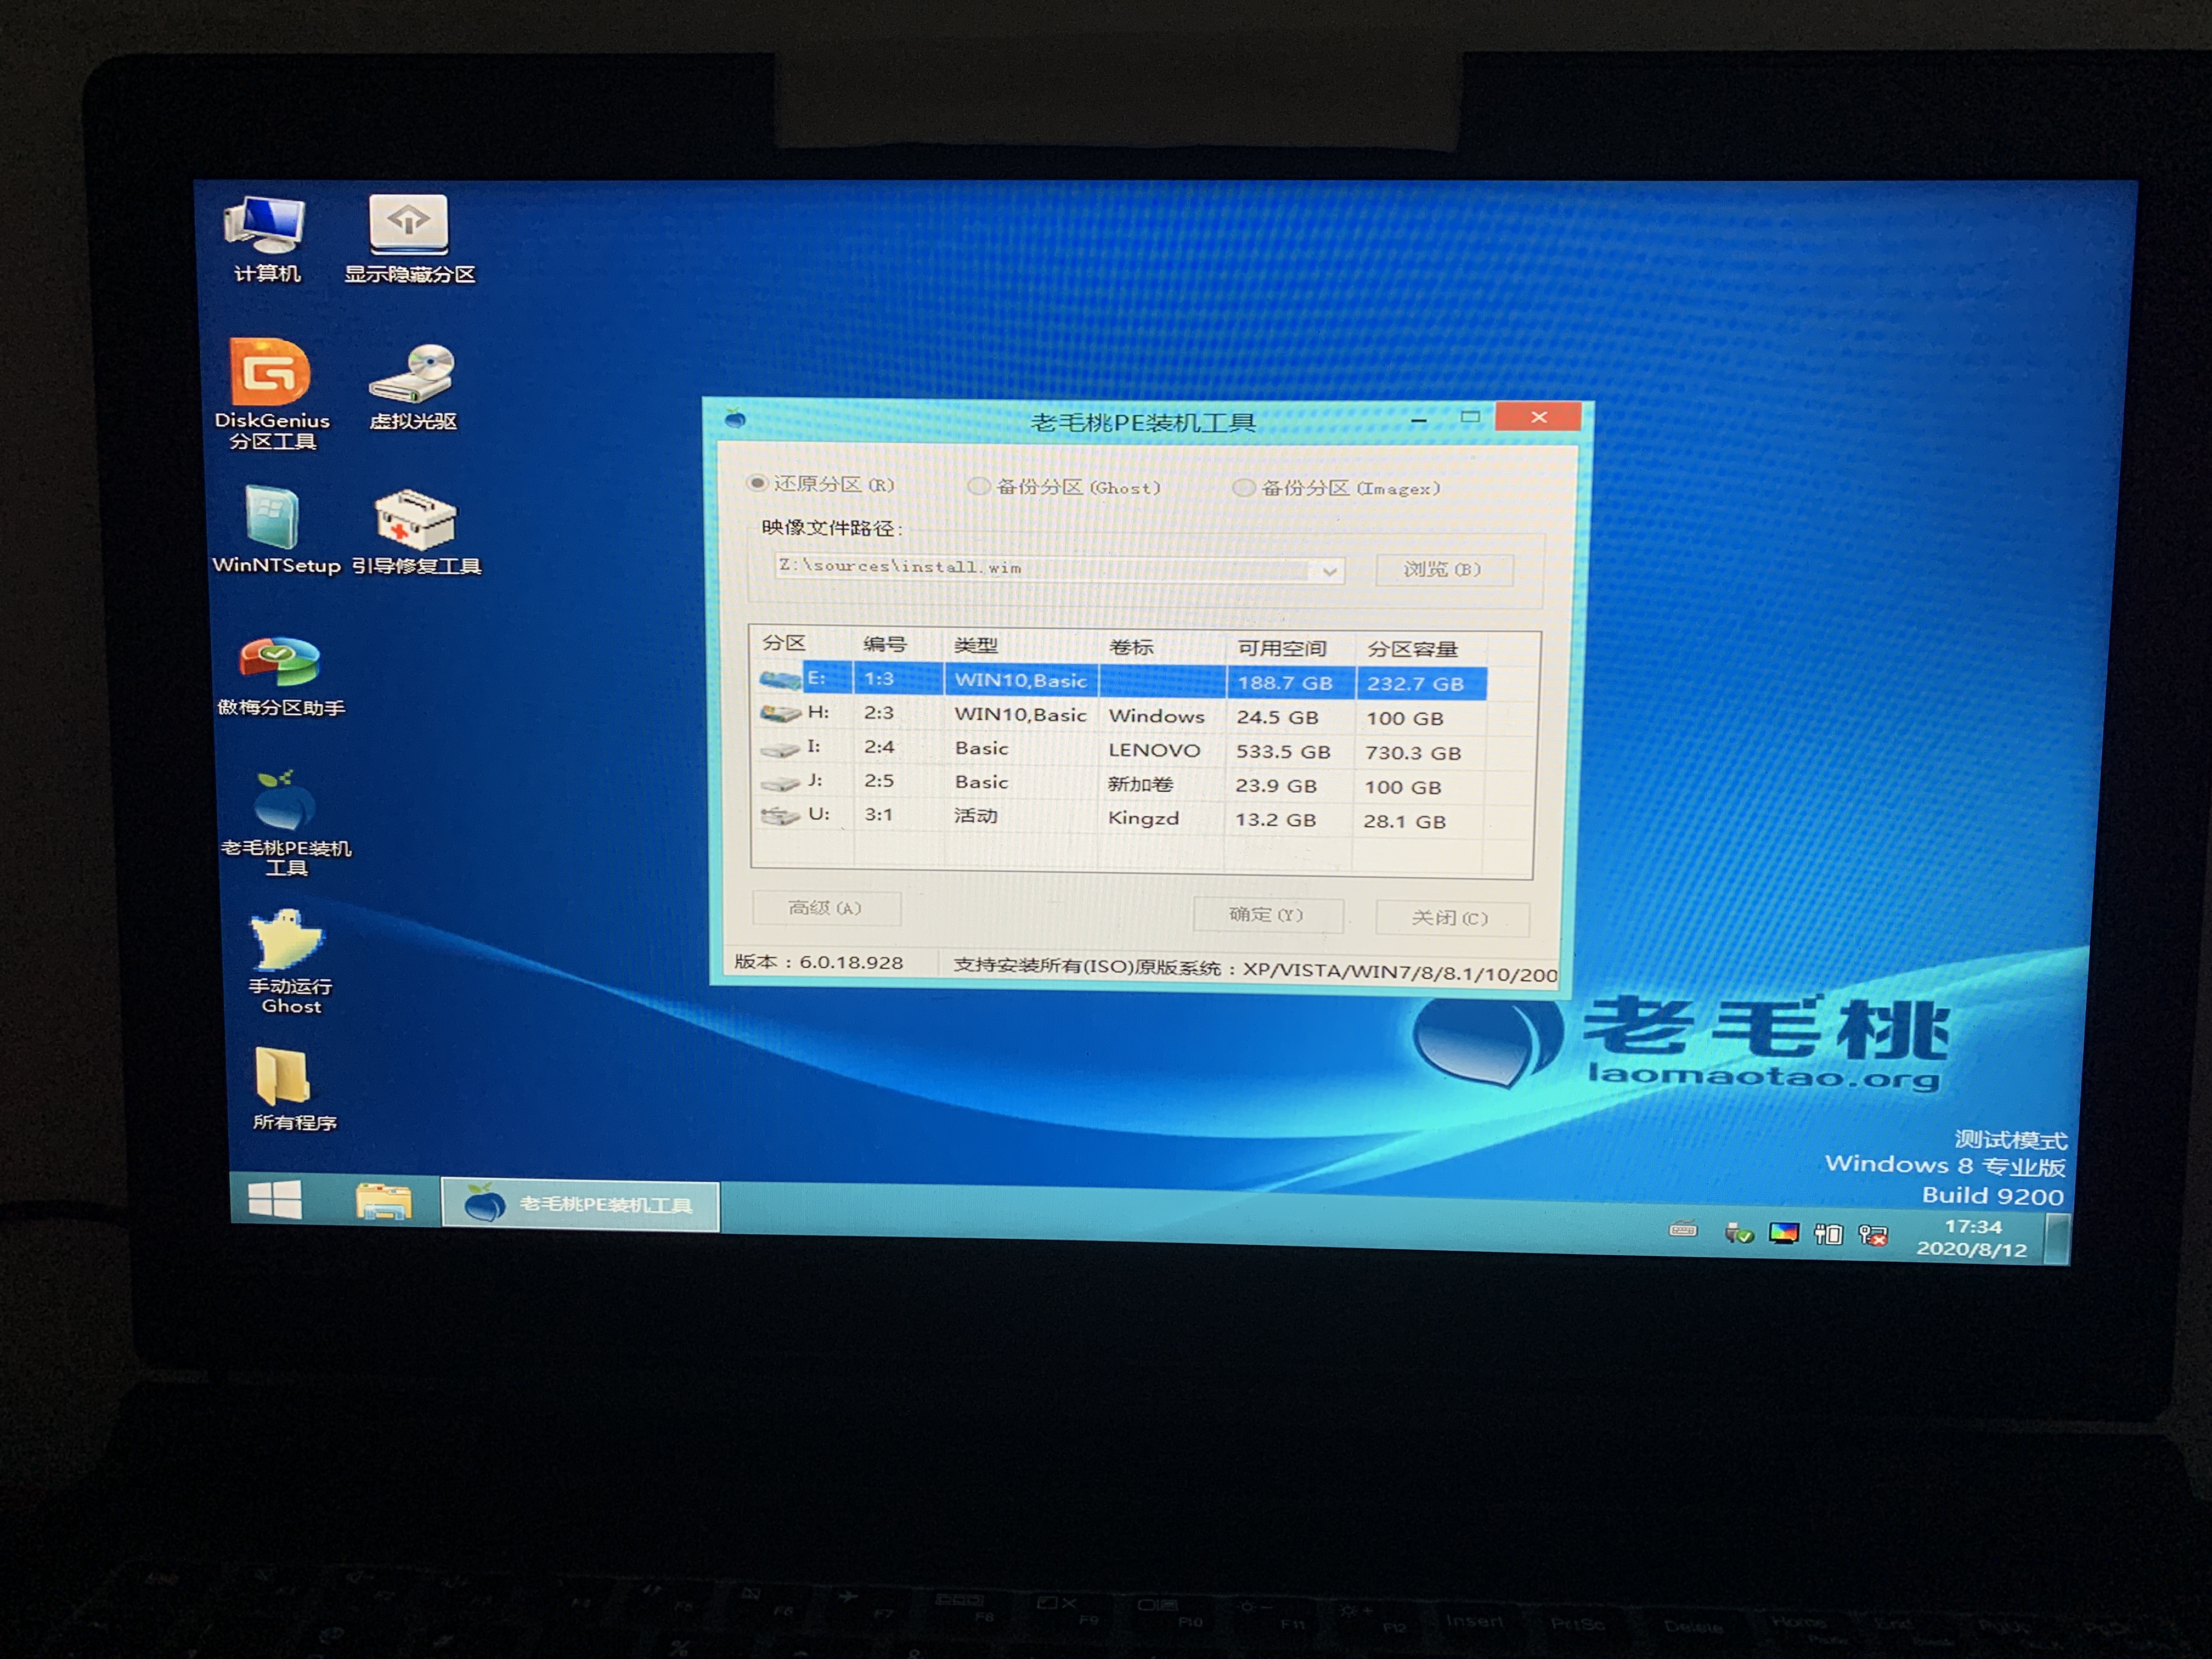Minimize the 老毛桃PE装机工具 window
Screen dimensions: 2212x1659
tap(1418, 420)
